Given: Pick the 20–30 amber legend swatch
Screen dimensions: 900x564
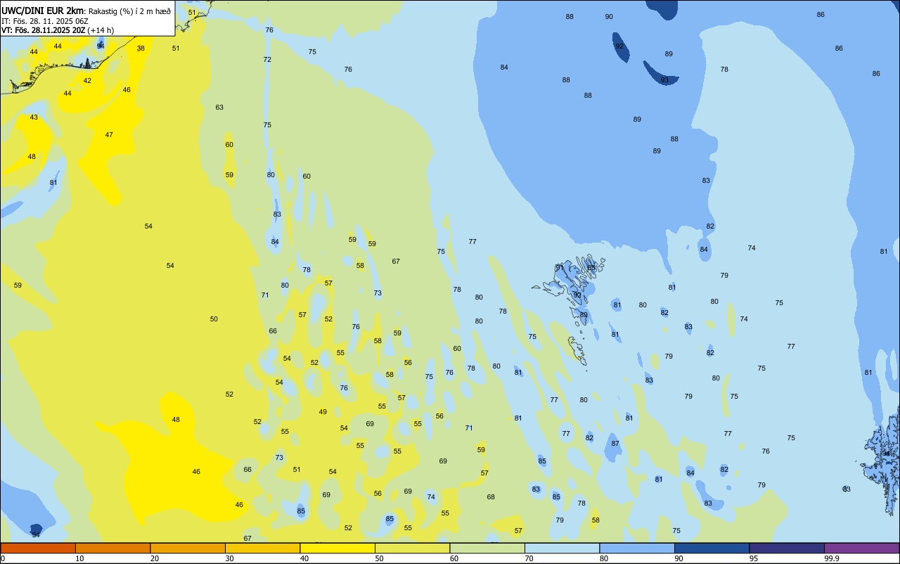Looking at the screenshot, I should coord(188,548).
